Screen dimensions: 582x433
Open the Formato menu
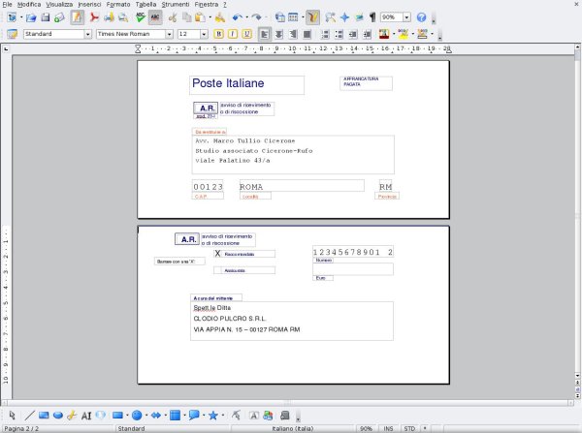(118, 5)
